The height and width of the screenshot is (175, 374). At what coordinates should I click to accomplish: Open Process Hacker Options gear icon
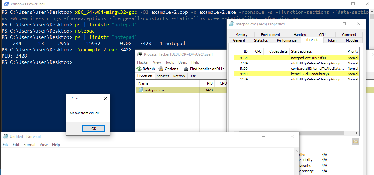(161, 69)
